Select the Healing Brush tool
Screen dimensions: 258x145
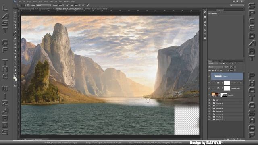click(15, 31)
